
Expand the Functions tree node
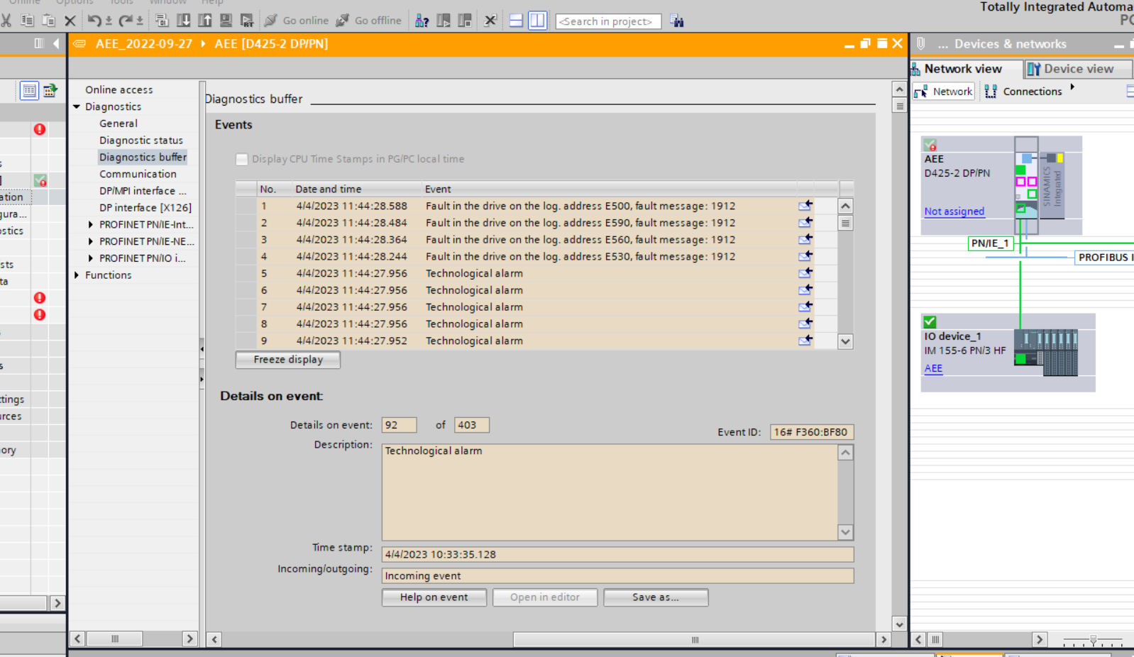pos(77,275)
